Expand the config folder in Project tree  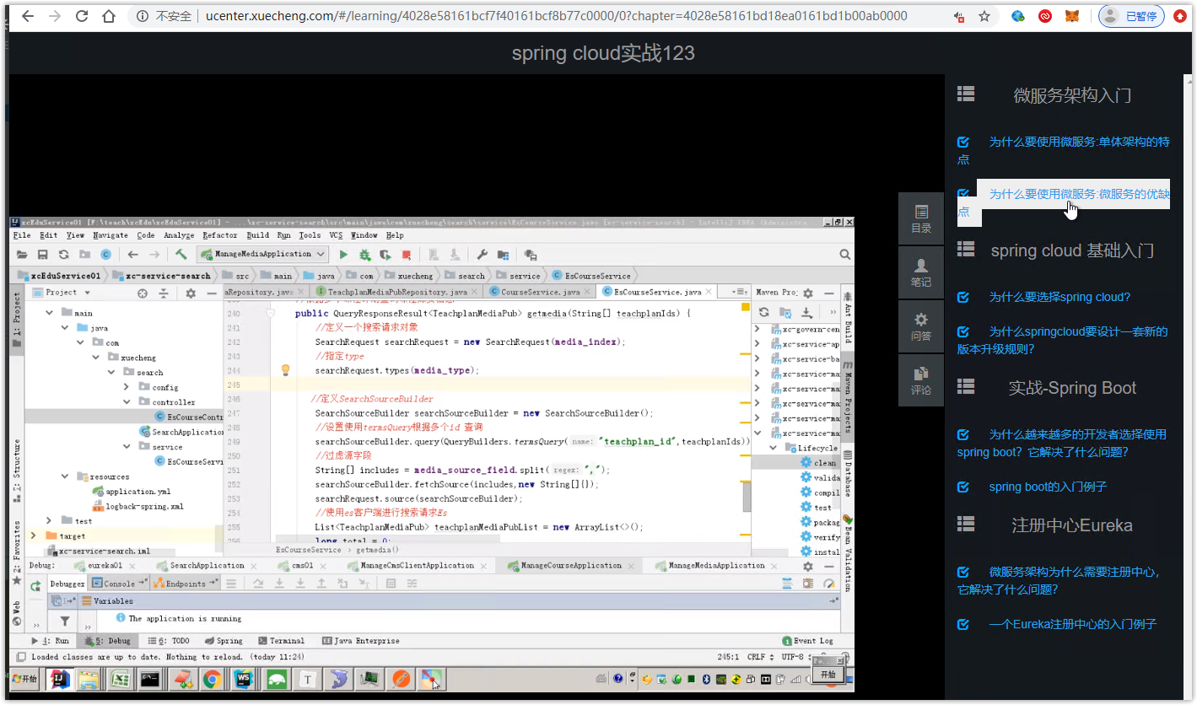pos(127,387)
